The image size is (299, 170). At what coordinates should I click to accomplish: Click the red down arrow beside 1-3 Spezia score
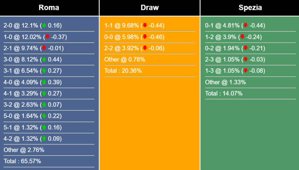tap(245, 71)
